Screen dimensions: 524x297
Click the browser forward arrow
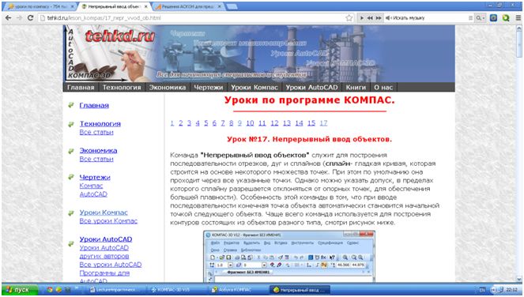click(x=20, y=17)
